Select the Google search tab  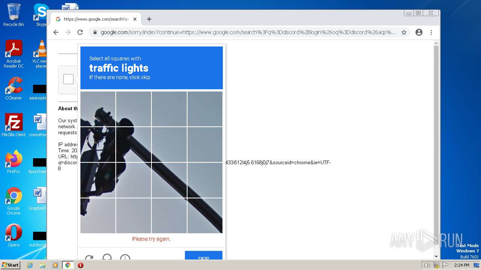click(96, 19)
